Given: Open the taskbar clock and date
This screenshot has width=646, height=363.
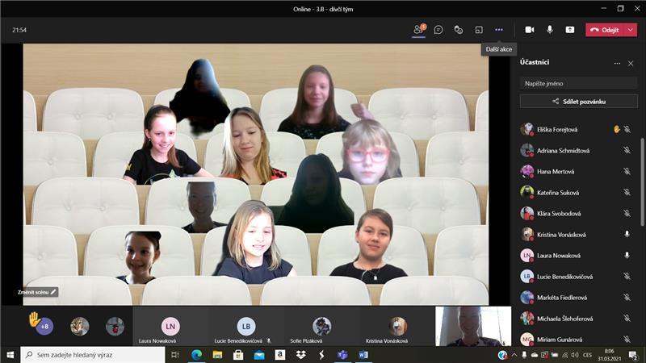Looking at the screenshot, I should [610, 355].
